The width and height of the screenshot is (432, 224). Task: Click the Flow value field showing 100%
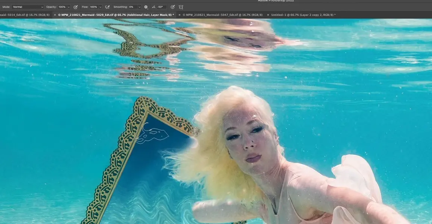point(94,7)
